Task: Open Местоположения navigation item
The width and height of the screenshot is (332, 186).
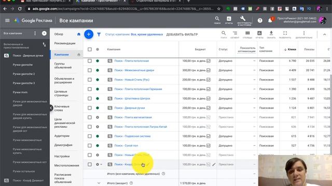Action: pyautogui.click(x=66, y=165)
